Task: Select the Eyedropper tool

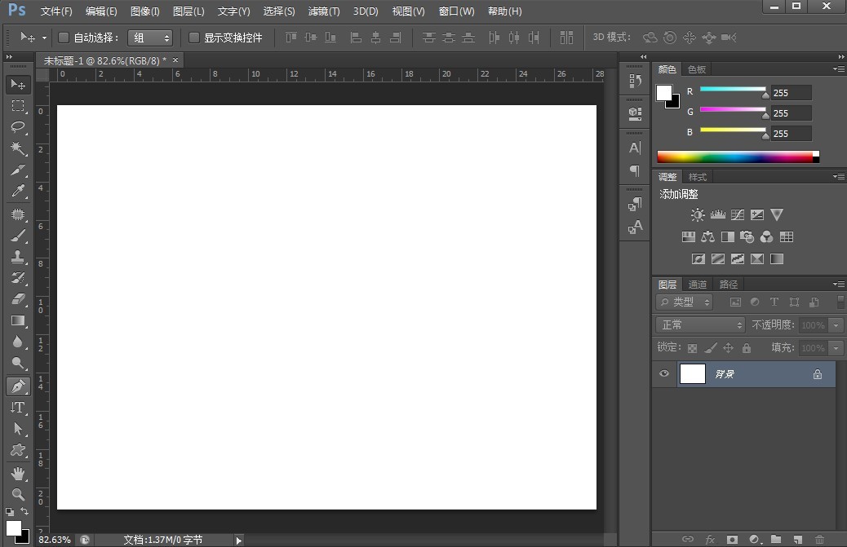Action: (x=17, y=192)
